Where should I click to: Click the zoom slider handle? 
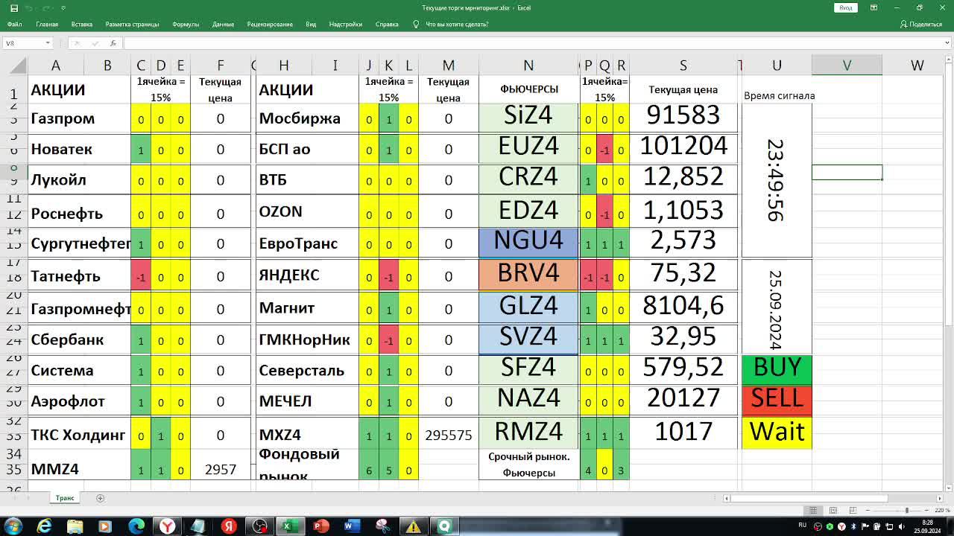point(906,510)
